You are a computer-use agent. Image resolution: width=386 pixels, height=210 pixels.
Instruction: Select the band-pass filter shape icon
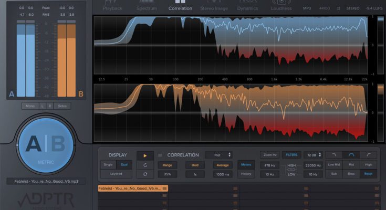[x=350, y=155]
